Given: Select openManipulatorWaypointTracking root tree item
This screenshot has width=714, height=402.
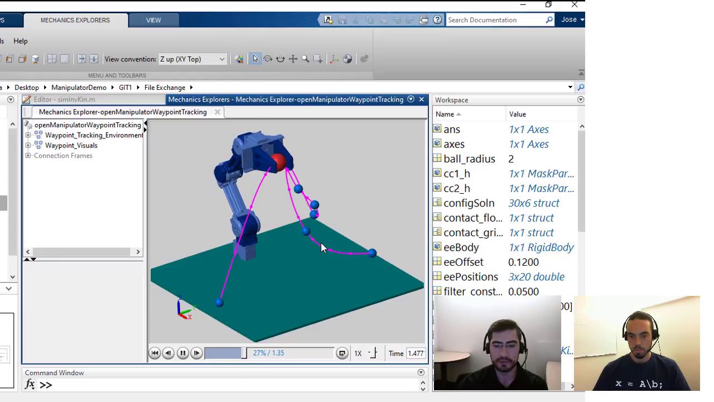Looking at the screenshot, I should pos(88,125).
